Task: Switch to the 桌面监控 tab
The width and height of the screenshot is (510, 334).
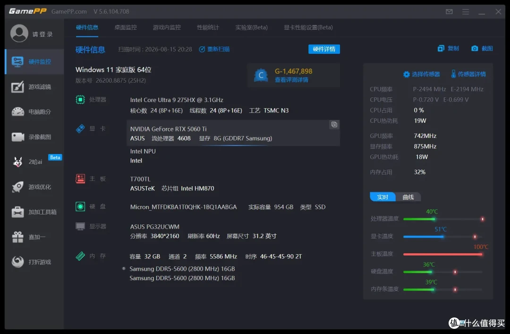Action: pyautogui.click(x=126, y=27)
